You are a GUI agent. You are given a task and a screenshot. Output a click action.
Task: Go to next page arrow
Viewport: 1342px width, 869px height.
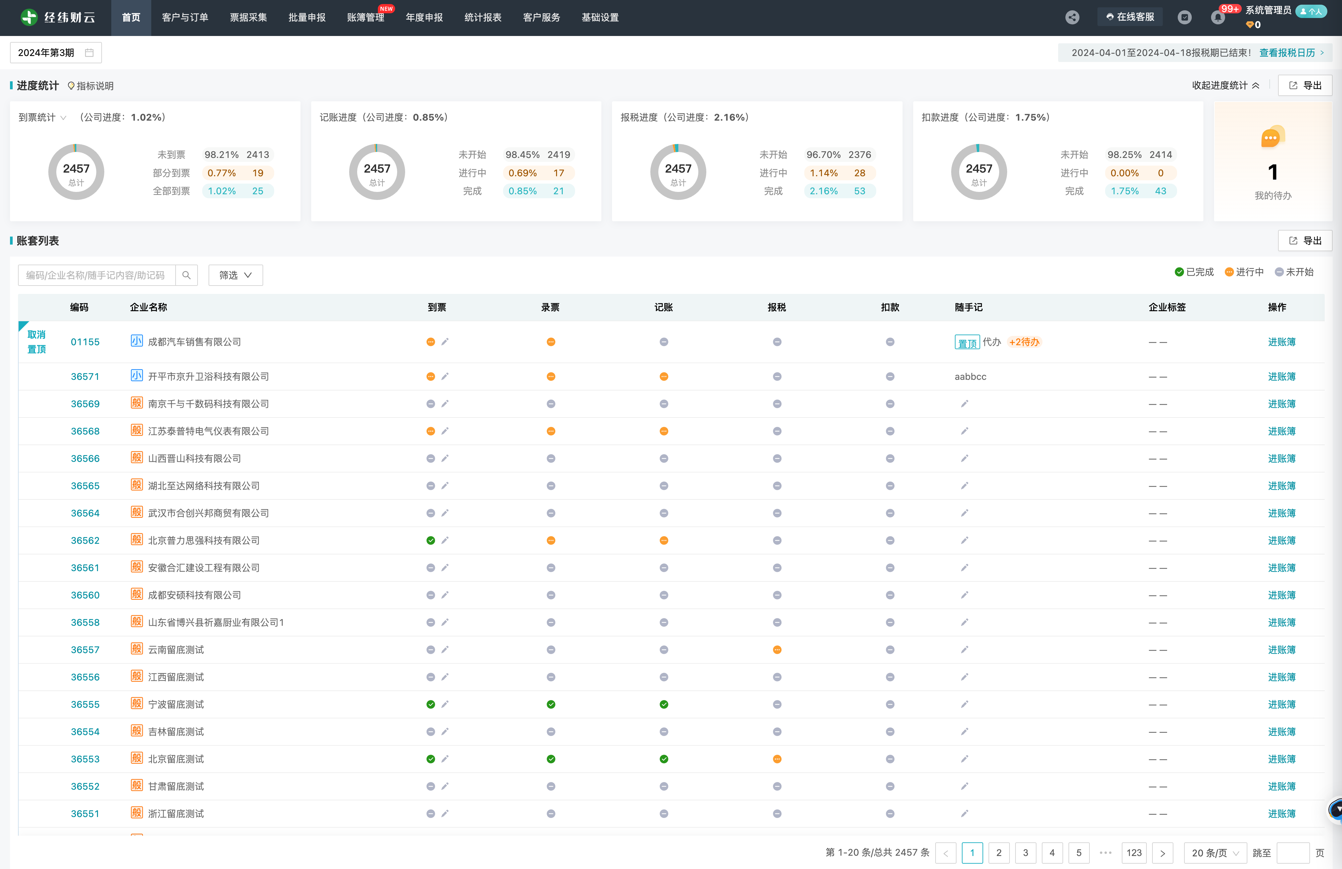tap(1163, 853)
